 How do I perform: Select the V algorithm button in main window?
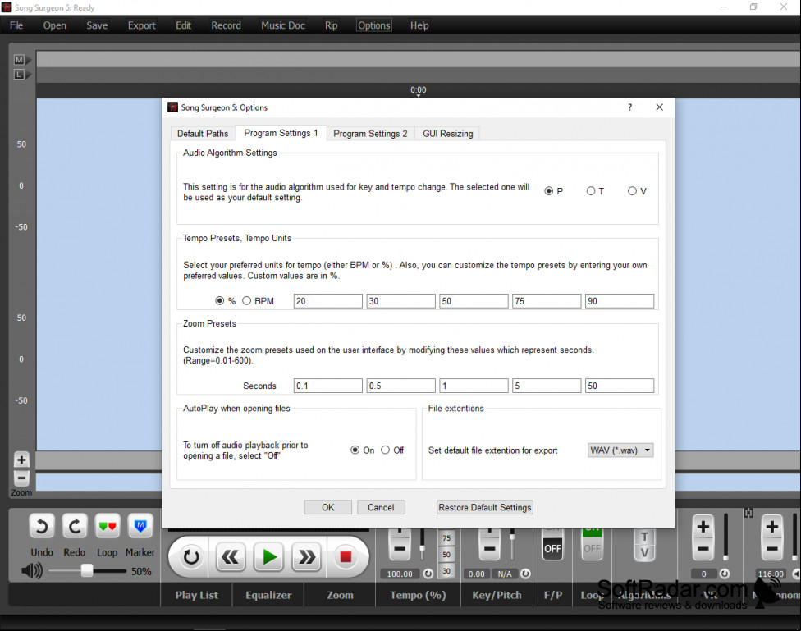(x=645, y=552)
